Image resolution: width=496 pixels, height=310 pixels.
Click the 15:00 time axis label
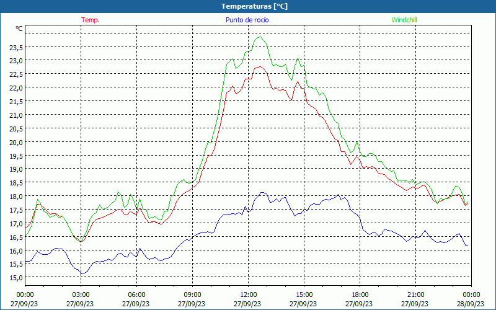(x=304, y=295)
